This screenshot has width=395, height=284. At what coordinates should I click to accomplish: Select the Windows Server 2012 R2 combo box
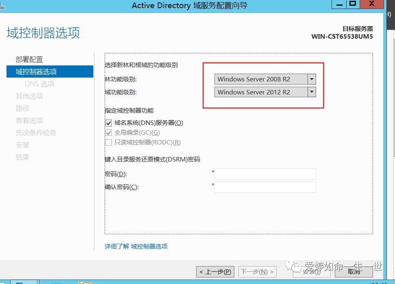pyautogui.click(x=265, y=92)
